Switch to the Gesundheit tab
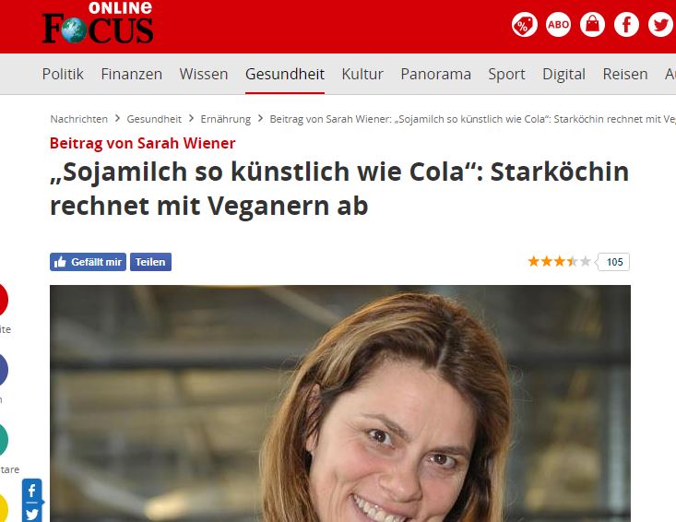The image size is (676, 522). (285, 74)
